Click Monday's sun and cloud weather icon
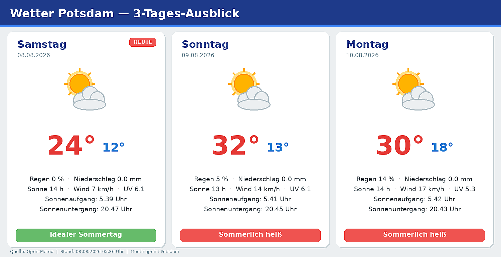This screenshot has height=257, width=501. tap(414, 89)
